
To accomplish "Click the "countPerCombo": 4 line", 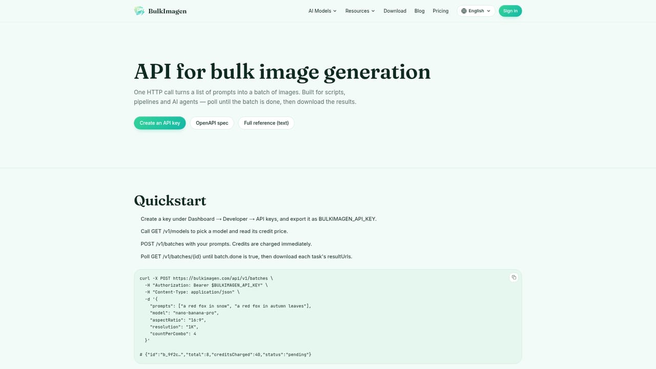I will pyautogui.click(x=173, y=334).
